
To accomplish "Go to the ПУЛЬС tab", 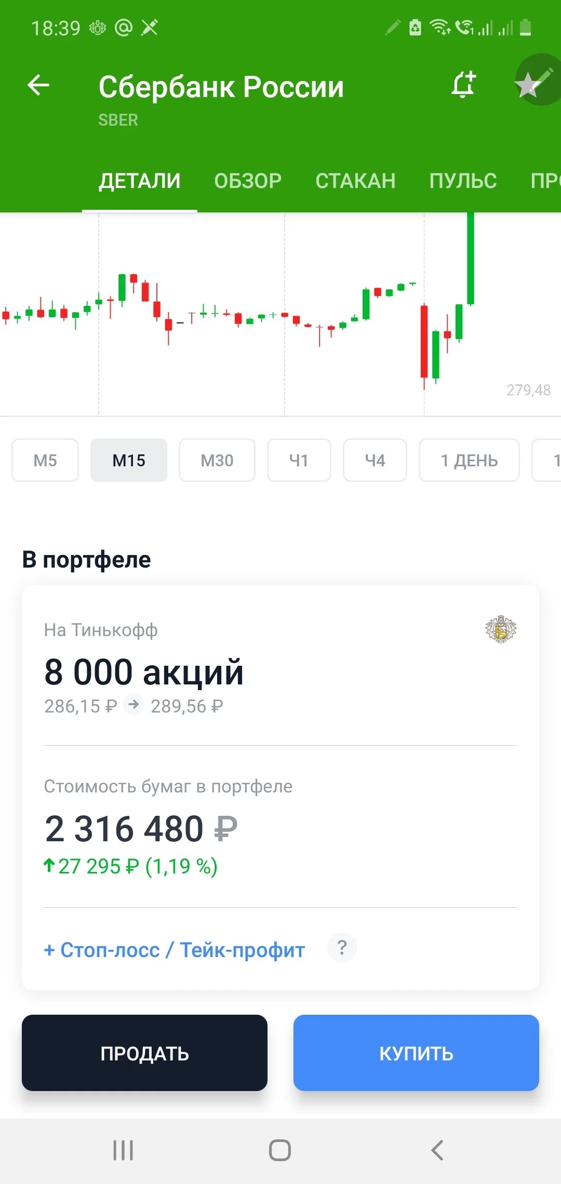I will (x=463, y=181).
